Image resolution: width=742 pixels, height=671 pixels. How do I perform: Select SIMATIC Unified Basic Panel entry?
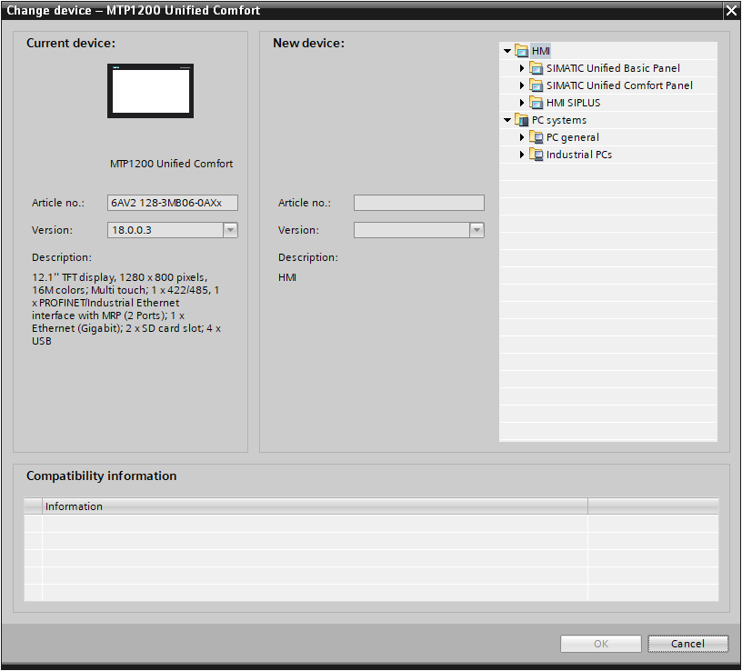click(613, 68)
